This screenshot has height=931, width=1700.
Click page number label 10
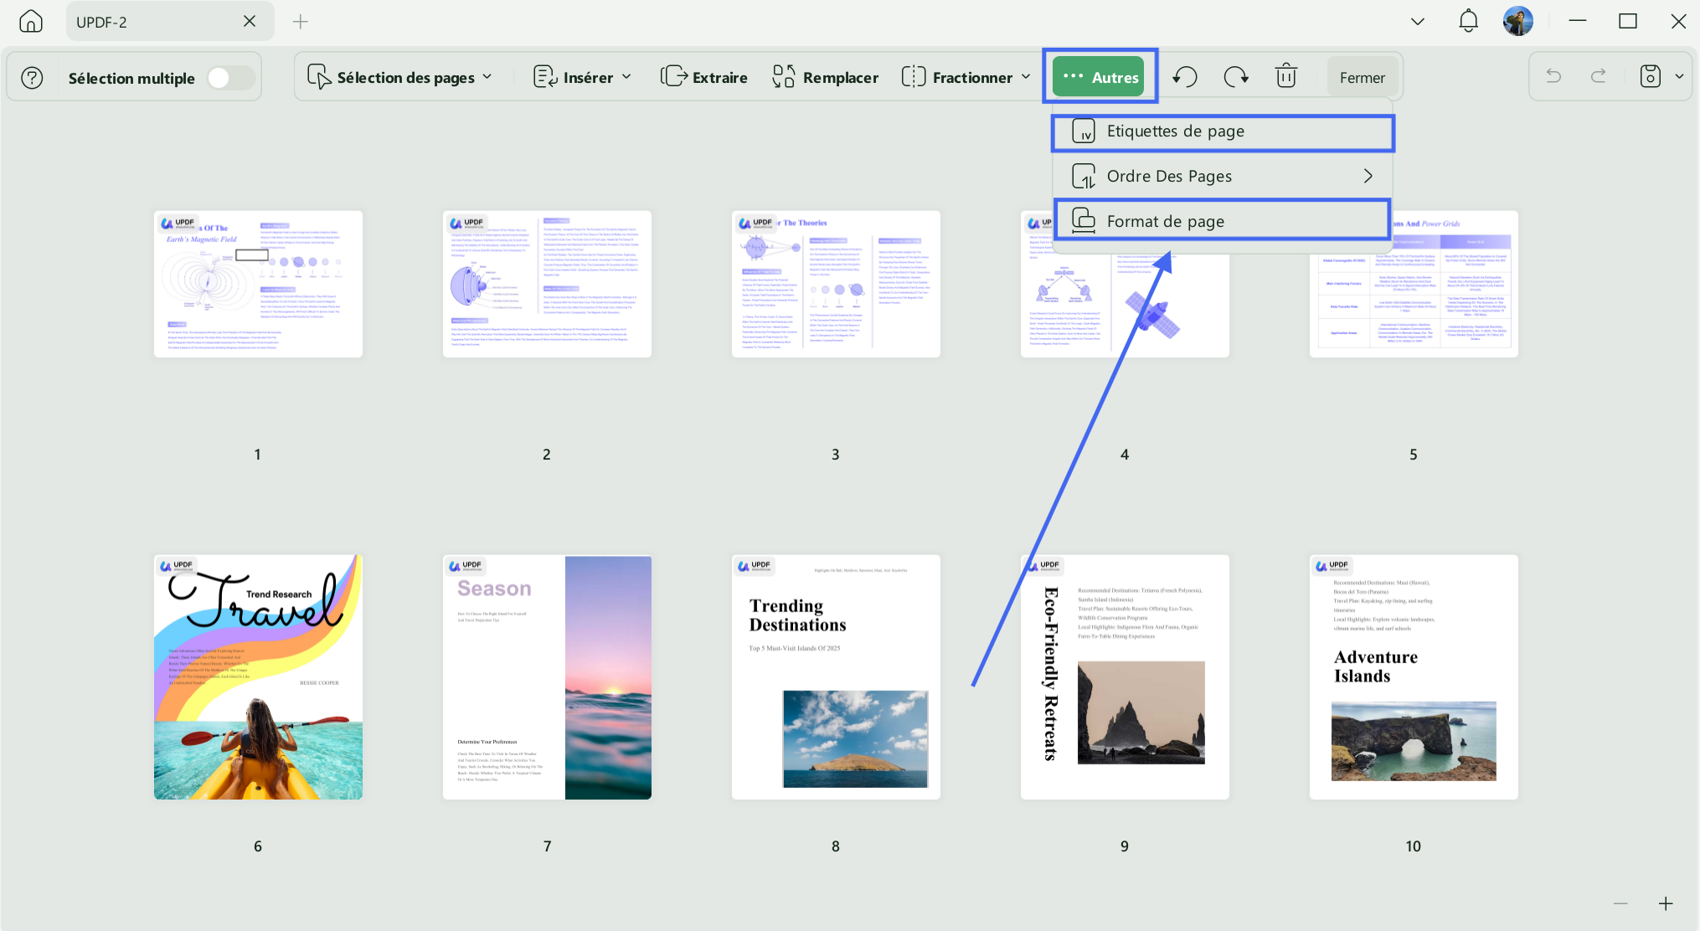(x=1414, y=846)
